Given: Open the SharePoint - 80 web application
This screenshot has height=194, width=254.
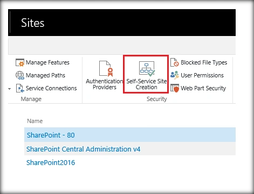Looking at the screenshot, I should tap(51, 135).
